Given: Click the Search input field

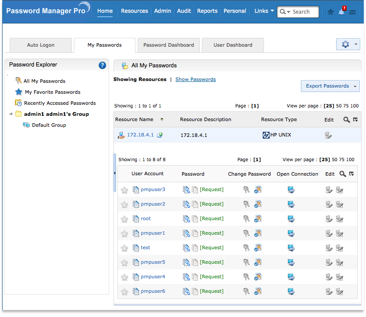Looking at the screenshot, I should coord(304,12).
